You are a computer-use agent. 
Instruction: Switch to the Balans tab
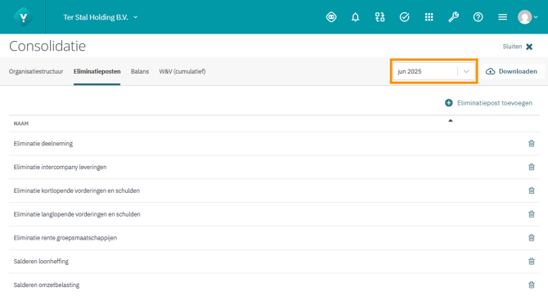pos(140,71)
